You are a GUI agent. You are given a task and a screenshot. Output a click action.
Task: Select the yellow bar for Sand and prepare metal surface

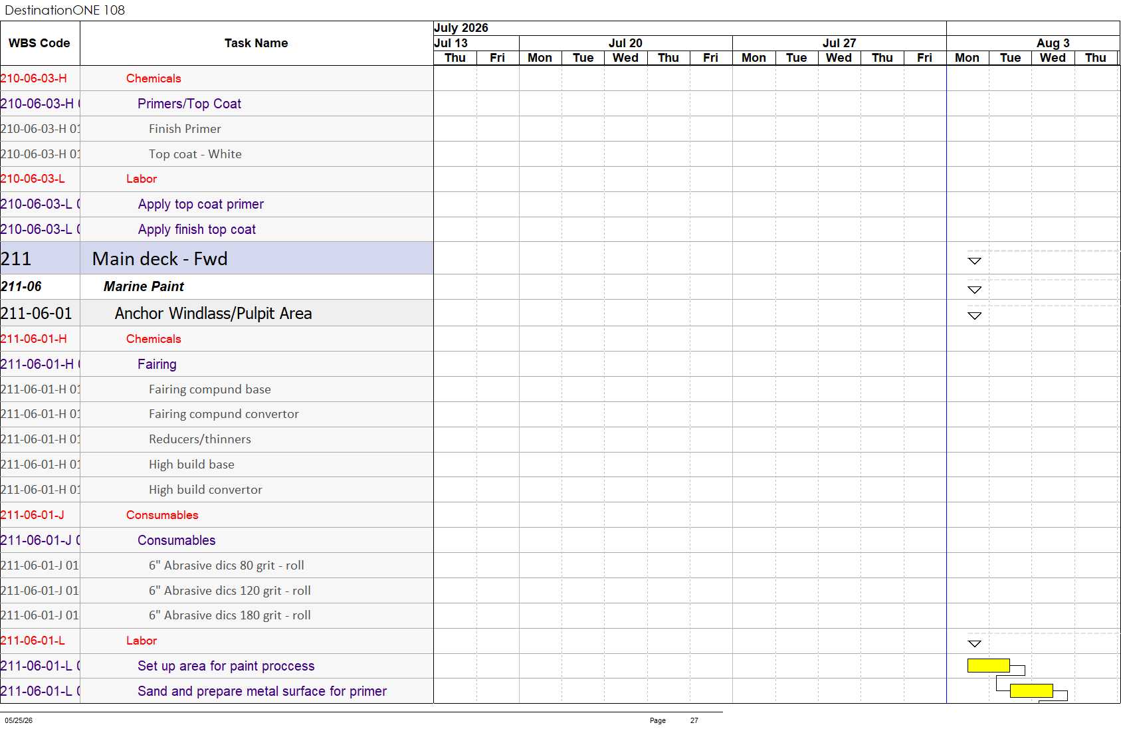(1031, 690)
